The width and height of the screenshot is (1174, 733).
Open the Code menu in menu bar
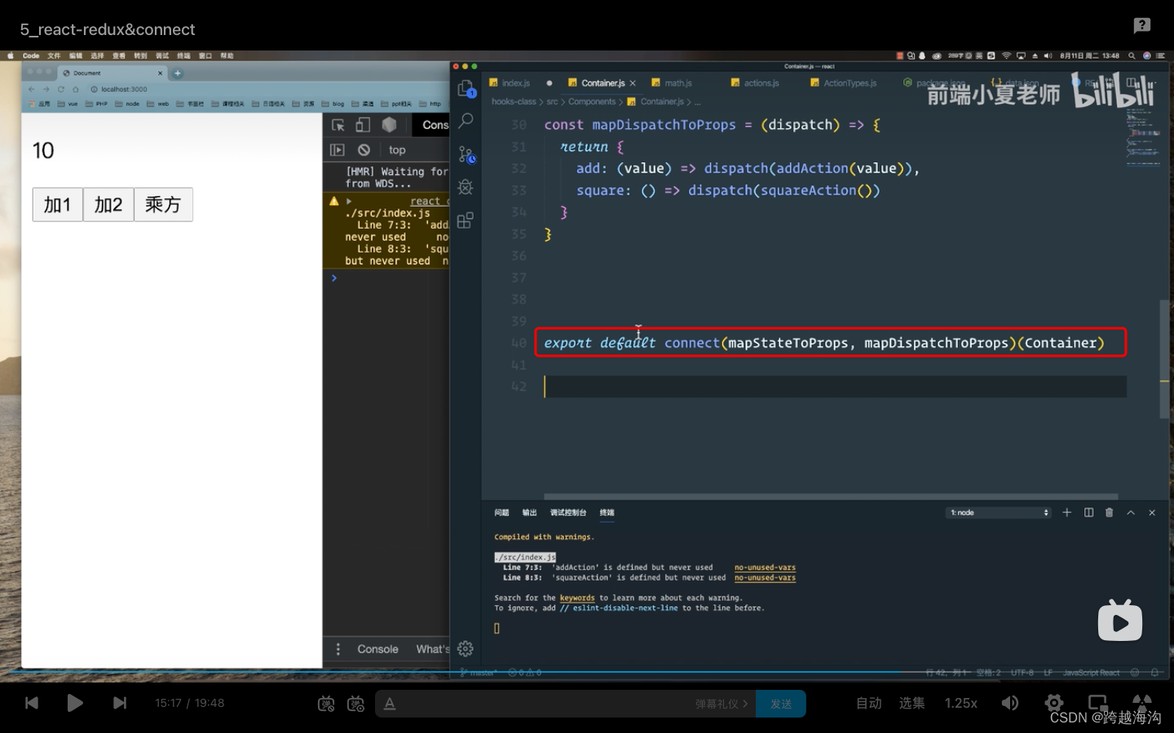31,55
